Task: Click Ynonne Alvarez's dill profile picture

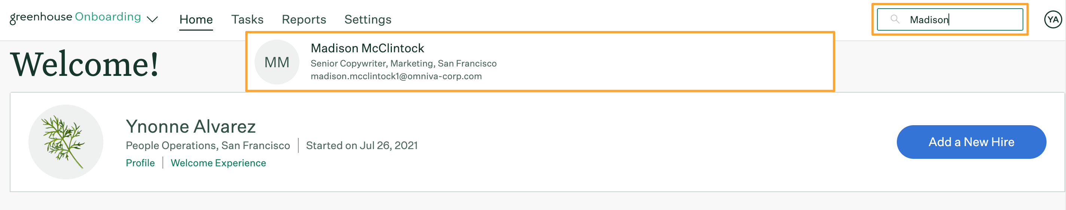Action: tap(66, 142)
